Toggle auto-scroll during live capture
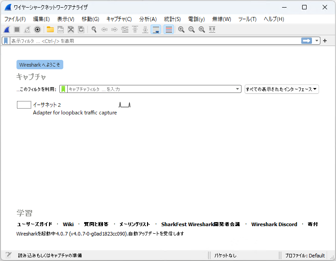This screenshot has width=336, height=261. click(x=156, y=29)
